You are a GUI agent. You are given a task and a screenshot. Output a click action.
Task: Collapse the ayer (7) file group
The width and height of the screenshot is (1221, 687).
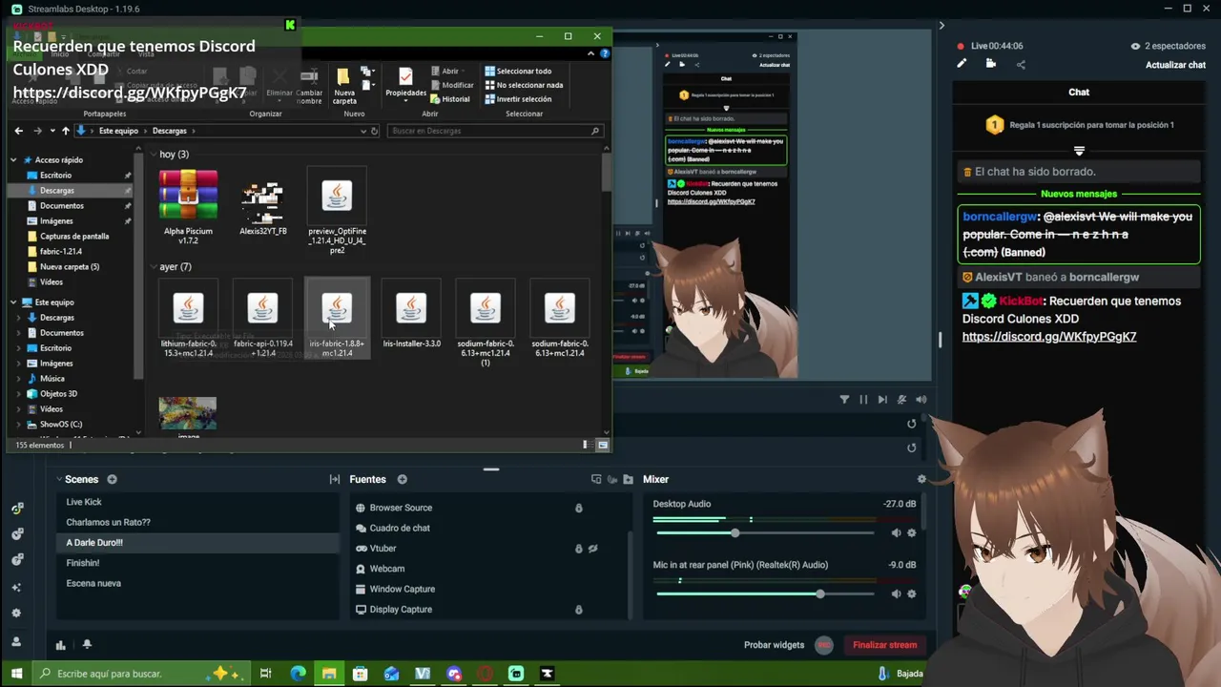click(x=153, y=266)
